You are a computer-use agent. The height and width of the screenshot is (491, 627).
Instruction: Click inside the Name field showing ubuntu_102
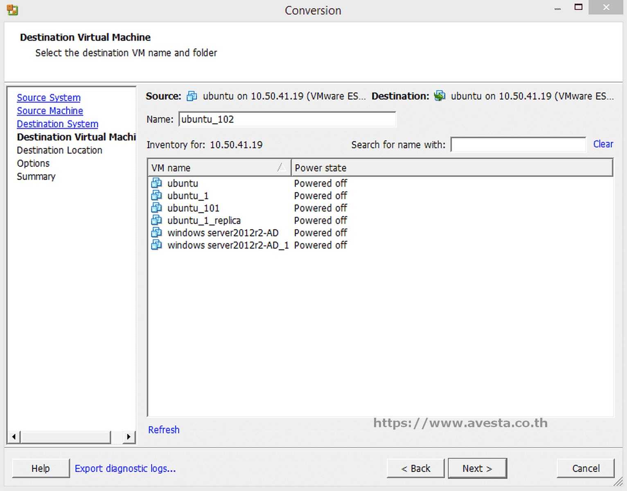tap(286, 119)
